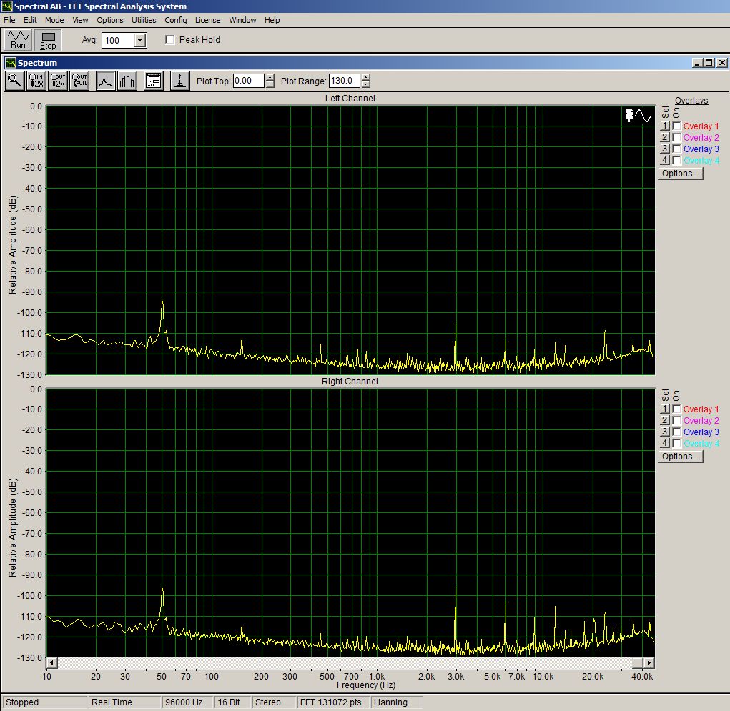Click the Avg value field showing 100
The image size is (730, 711).
(x=119, y=41)
